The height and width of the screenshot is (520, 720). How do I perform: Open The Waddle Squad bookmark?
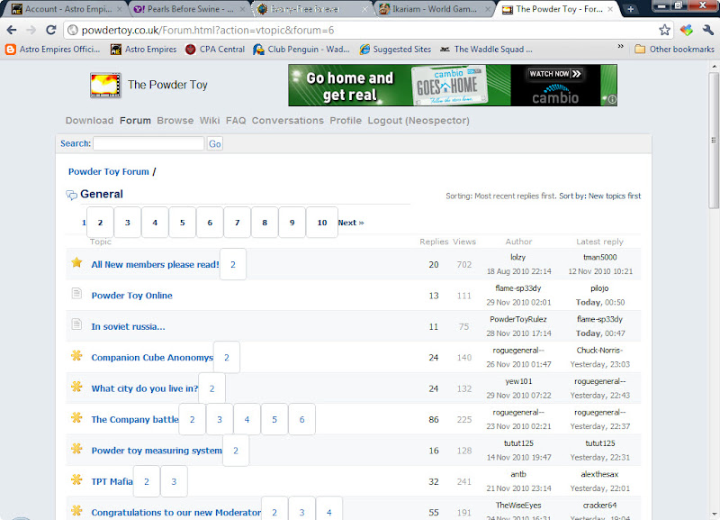(486, 50)
